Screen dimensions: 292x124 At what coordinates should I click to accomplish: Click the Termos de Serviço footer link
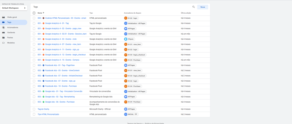pyautogui.click(x=135, y=123)
